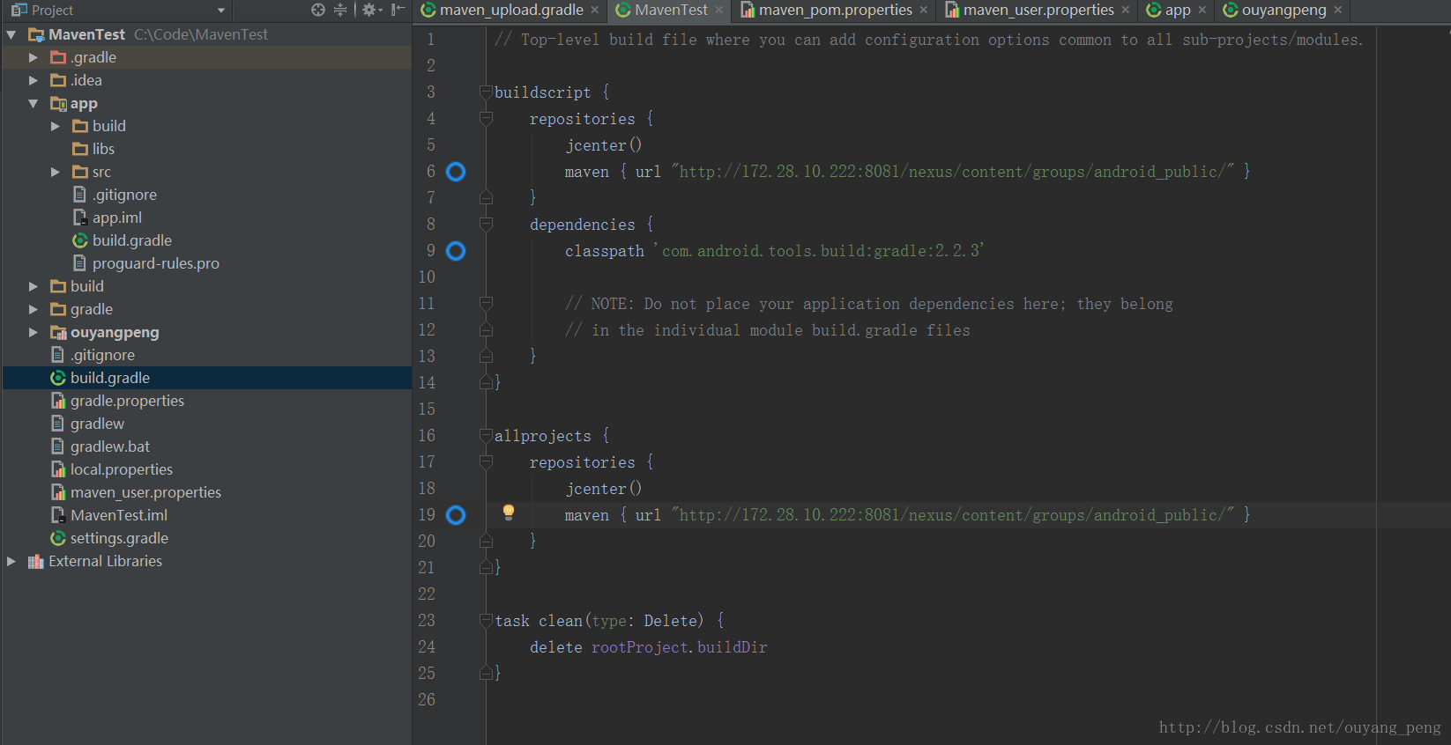Close the maven_upload.gradle tab
This screenshot has height=745, width=1451.
click(595, 10)
